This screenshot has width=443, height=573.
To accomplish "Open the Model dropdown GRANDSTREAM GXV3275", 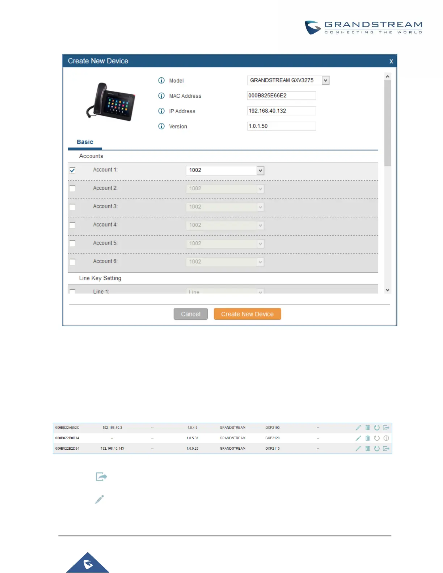I will (x=288, y=80).
